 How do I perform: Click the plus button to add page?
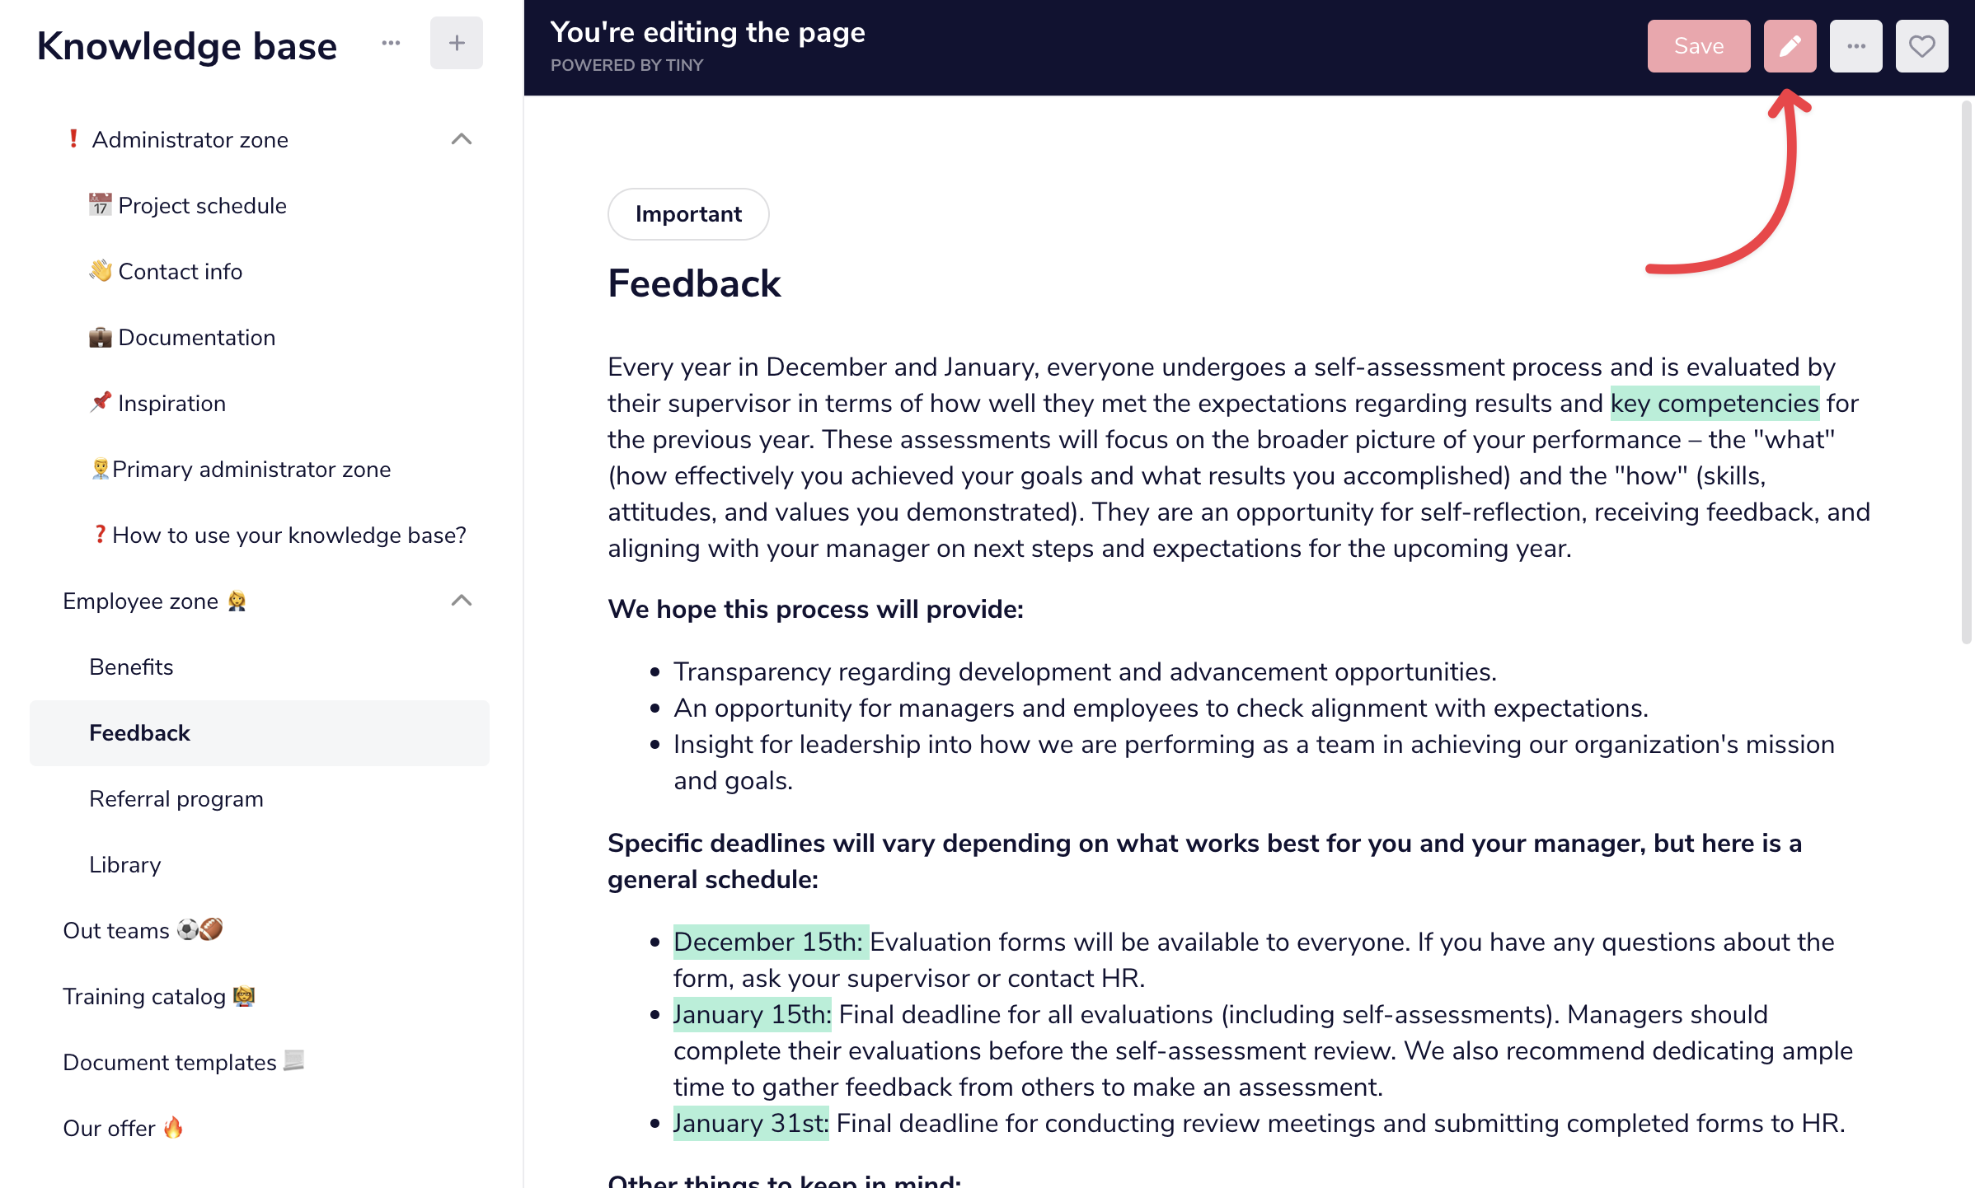click(457, 43)
